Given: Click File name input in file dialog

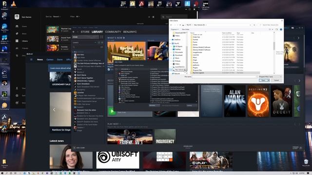Looking at the screenshot, I should (224, 77).
